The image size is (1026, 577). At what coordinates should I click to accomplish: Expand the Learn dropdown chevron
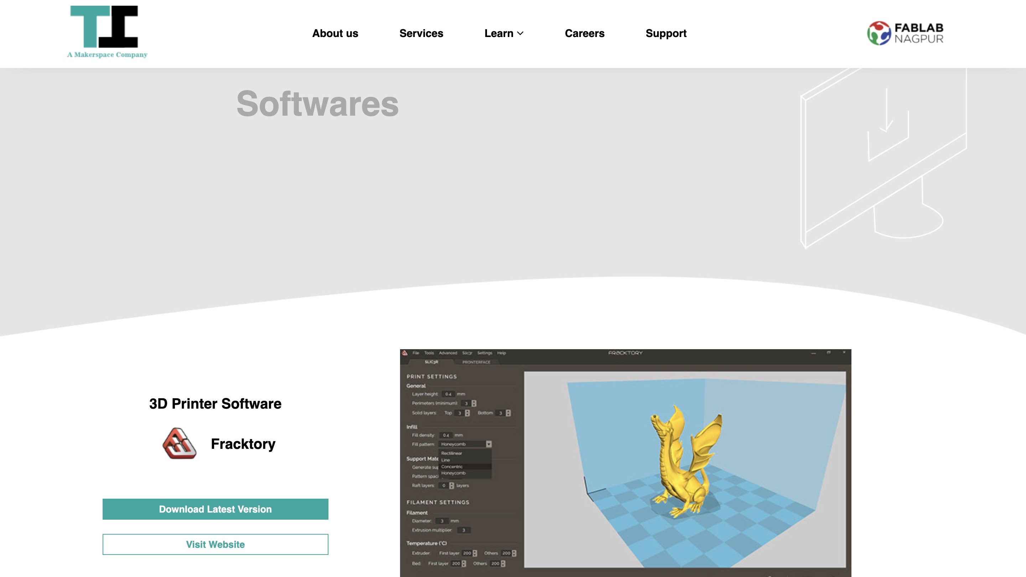coord(520,33)
